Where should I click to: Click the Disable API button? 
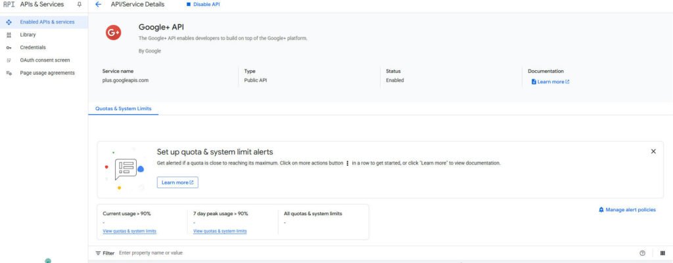[x=204, y=5]
